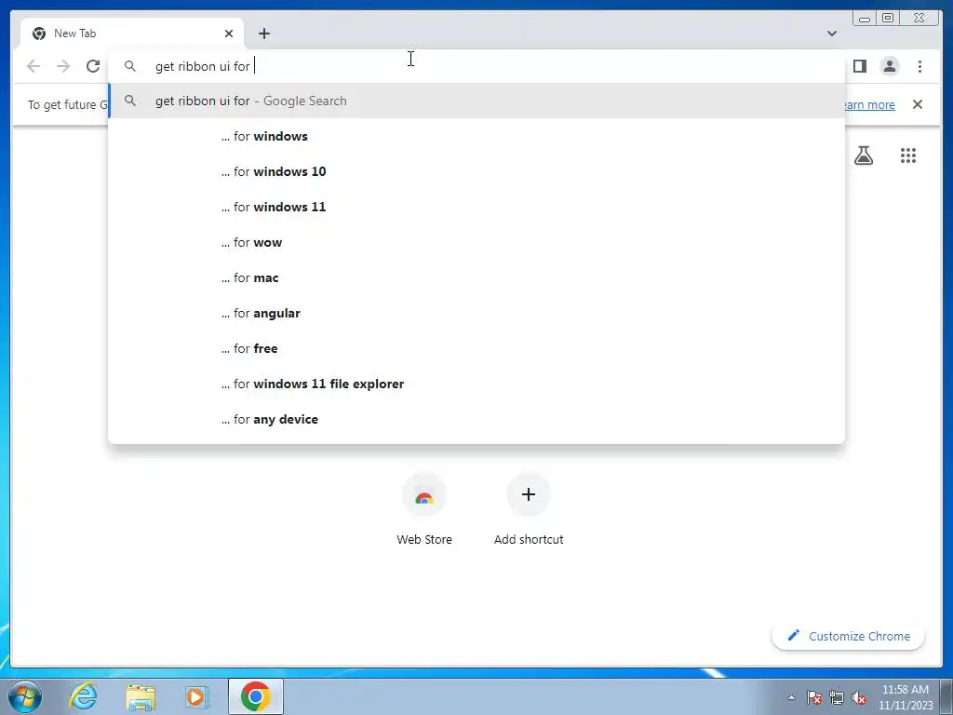953x715 pixels.
Task: Choose '... for windows 11 file explorer' suggestion
Action: (476, 384)
